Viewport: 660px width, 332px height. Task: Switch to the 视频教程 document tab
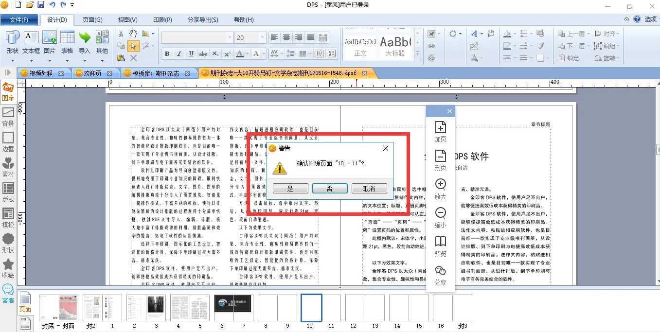pos(41,73)
